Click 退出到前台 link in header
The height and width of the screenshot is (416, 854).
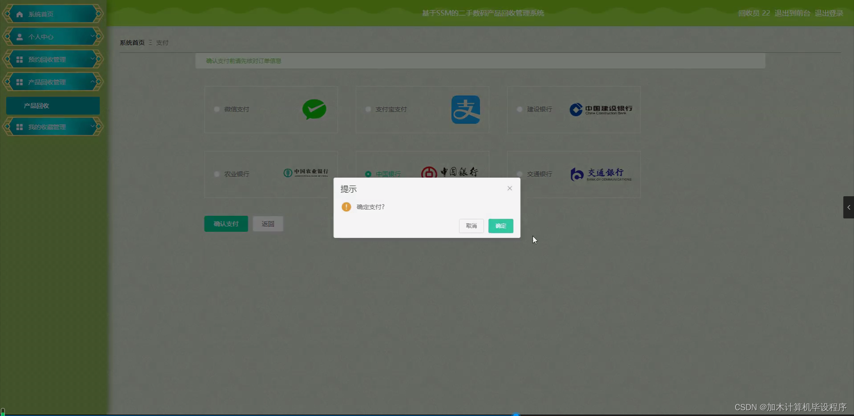point(792,13)
